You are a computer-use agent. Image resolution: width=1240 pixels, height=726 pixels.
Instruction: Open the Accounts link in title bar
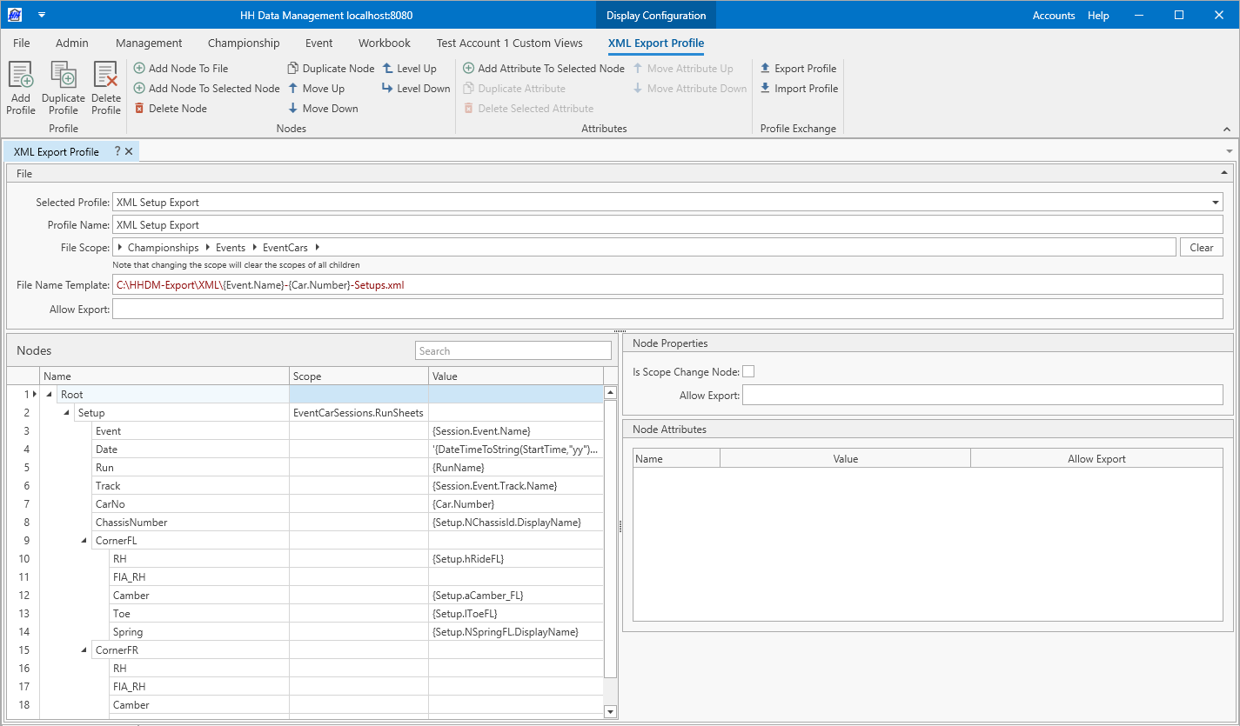pos(1053,16)
